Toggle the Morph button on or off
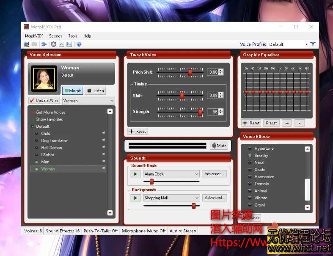Image resolution: width=333 pixels, height=256 pixels. (x=72, y=91)
